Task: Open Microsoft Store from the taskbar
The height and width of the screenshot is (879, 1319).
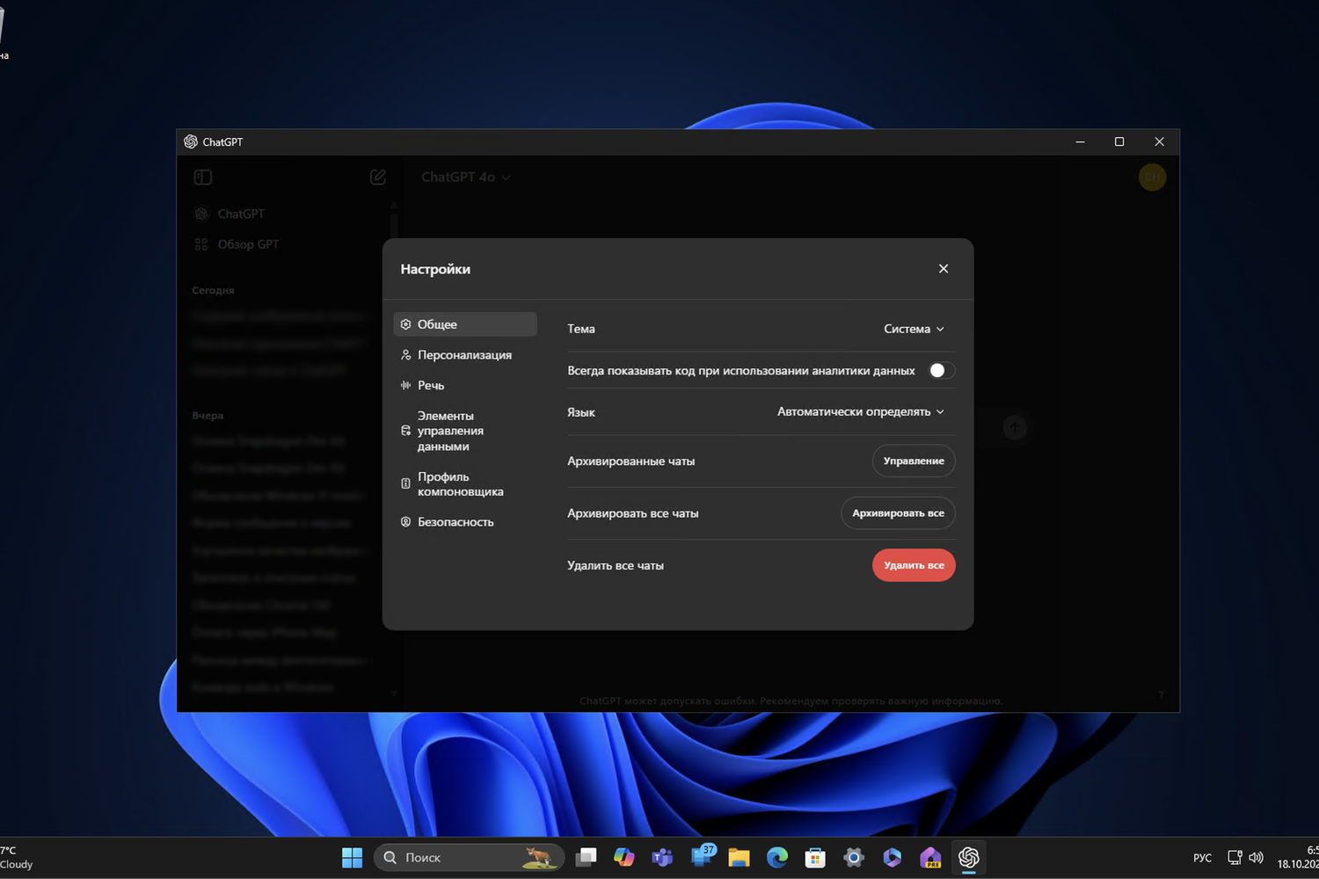Action: 815,858
